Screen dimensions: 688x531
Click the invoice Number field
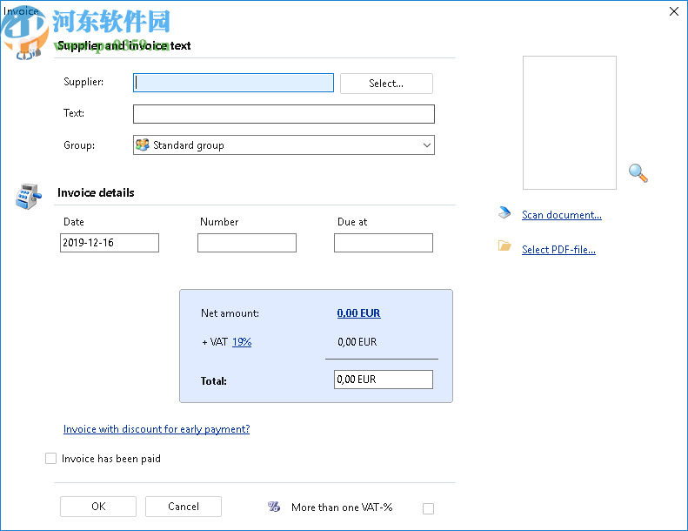pos(247,243)
